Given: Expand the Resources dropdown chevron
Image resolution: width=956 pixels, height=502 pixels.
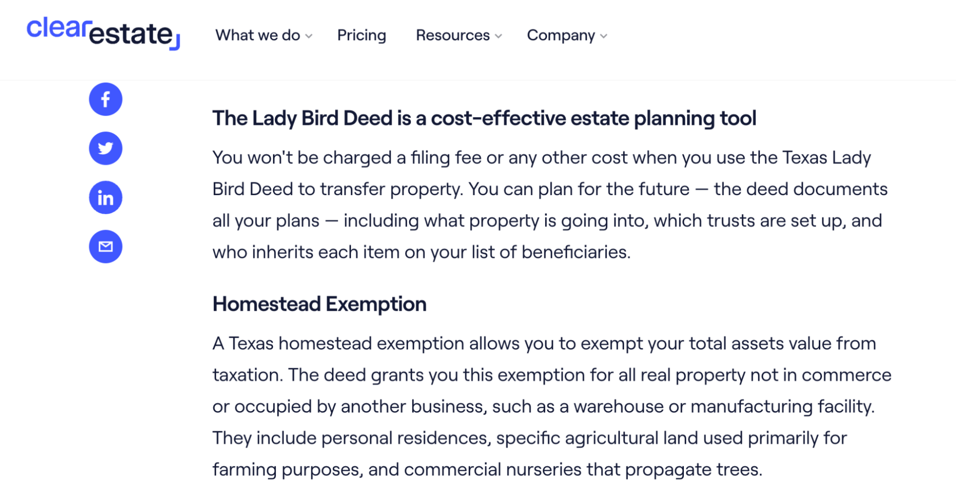Looking at the screenshot, I should pos(497,36).
